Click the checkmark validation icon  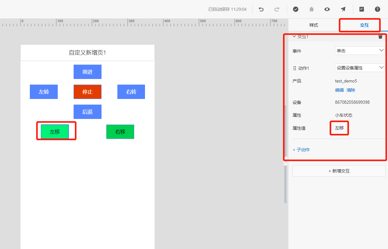click(296, 9)
